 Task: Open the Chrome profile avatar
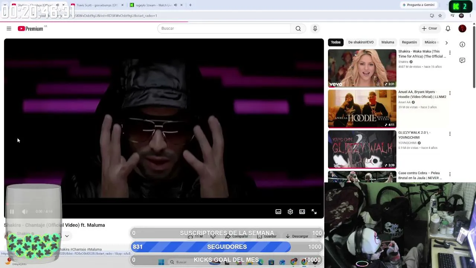(x=461, y=16)
